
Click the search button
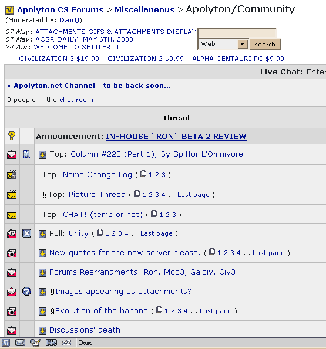coord(265,44)
